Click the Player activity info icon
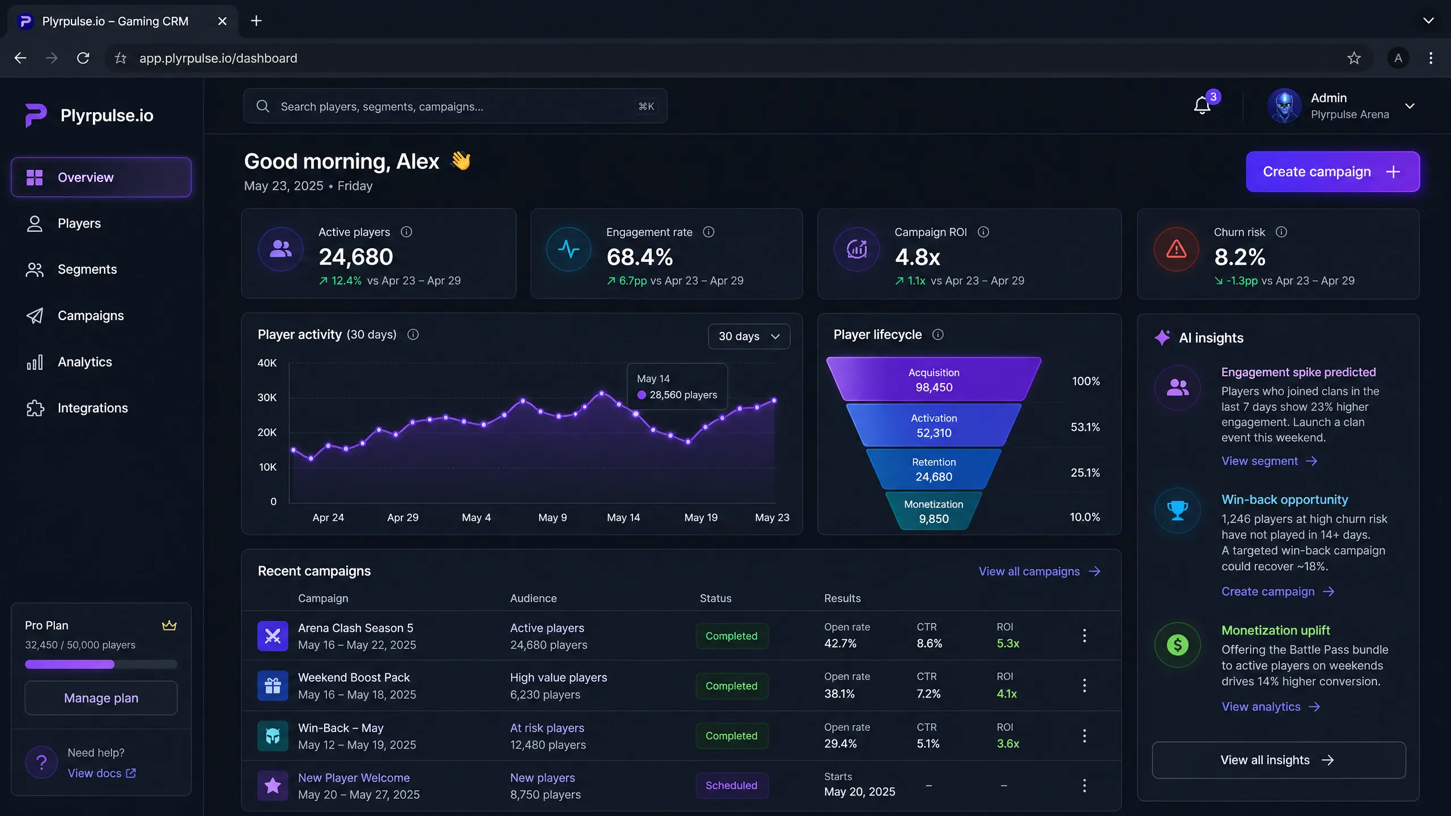 [x=413, y=334]
